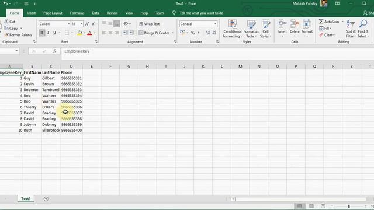This screenshot has height=210, width=374.
Task: Click the zoom slider handle
Action: click(349, 206)
